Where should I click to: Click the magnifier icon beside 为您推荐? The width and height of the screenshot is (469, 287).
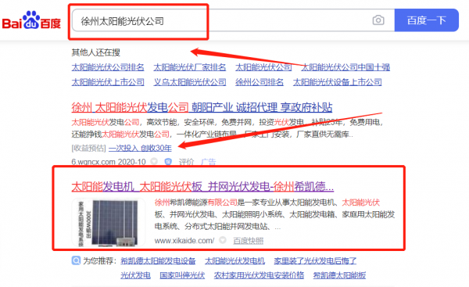pyautogui.click(x=76, y=260)
